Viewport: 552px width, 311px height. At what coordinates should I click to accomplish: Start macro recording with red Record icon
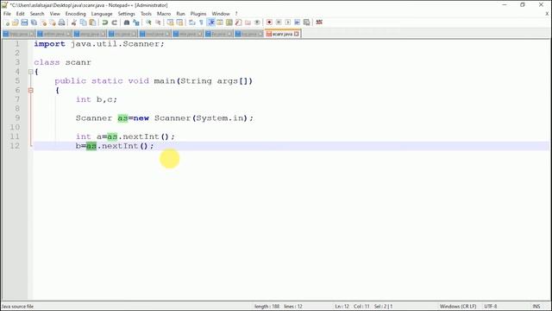pyautogui.click(x=269, y=22)
